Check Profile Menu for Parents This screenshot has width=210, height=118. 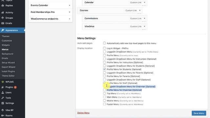click(x=104, y=76)
